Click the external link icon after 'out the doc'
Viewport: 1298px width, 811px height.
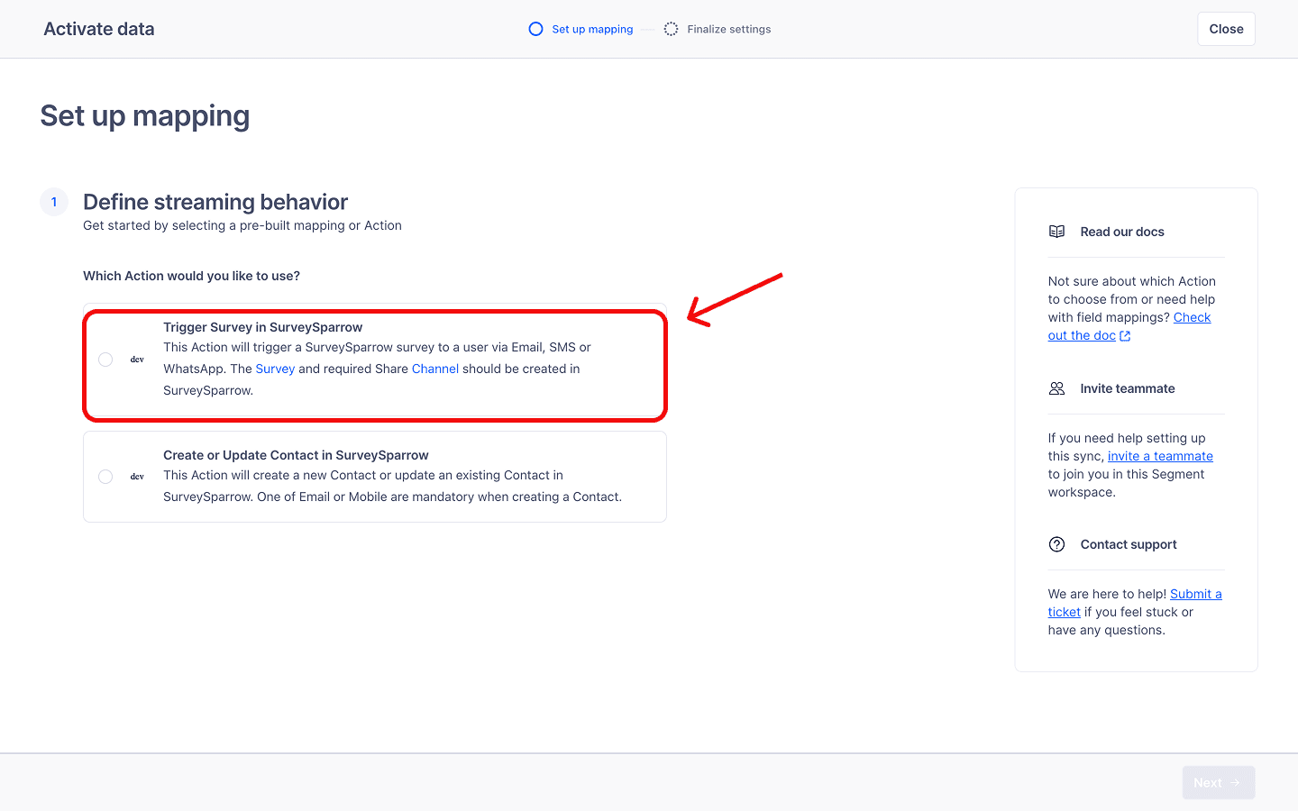[x=1125, y=336]
